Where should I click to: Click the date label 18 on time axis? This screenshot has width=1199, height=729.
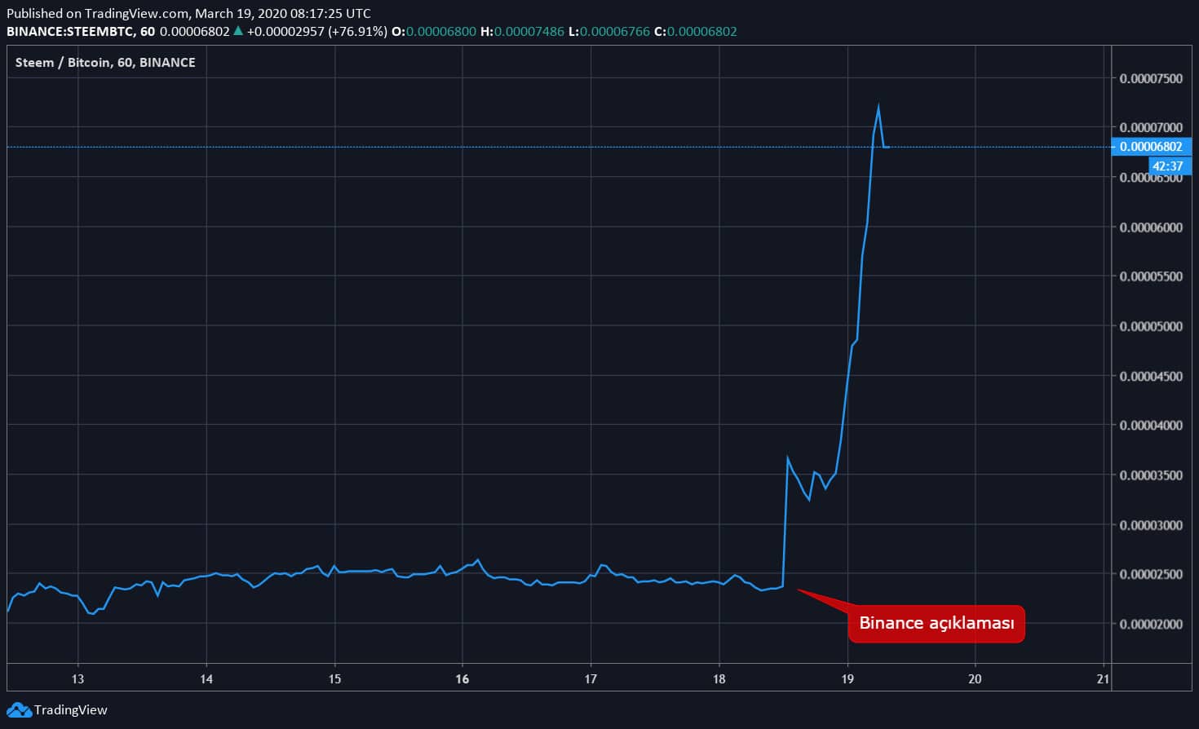pyautogui.click(x=719, y=678)
